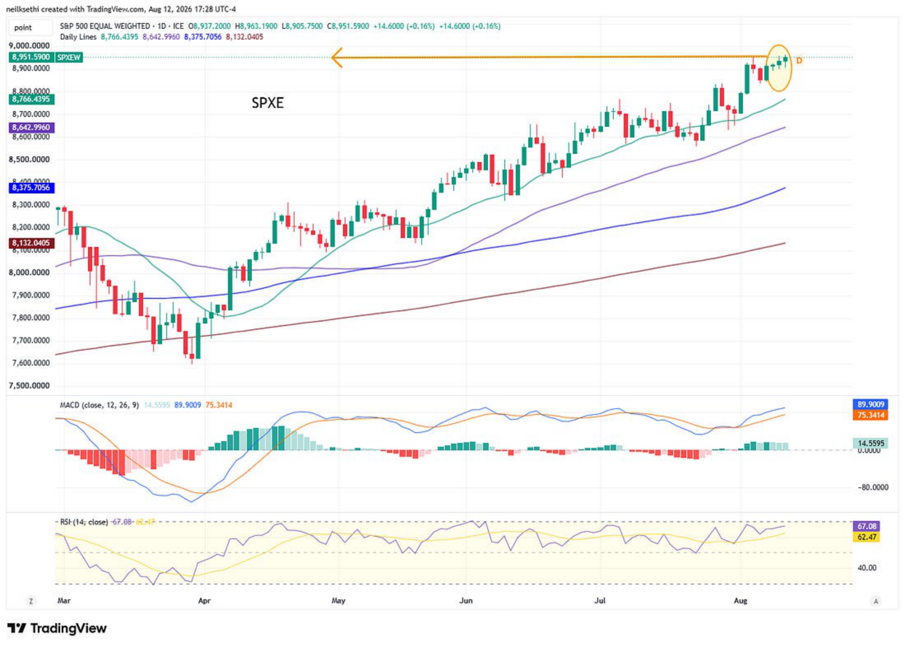Click the Z timezone button at bottom left
The width and height of the screenshot is (905, 647).
point(31,601)
